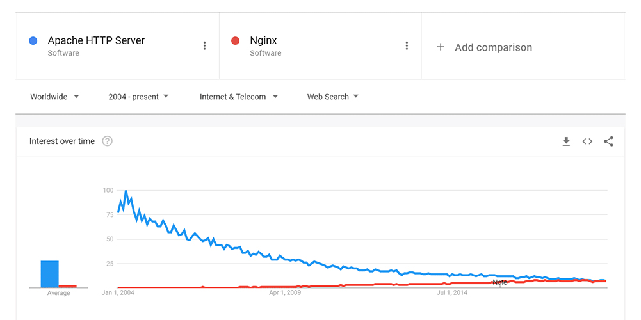This screenshot has width=641, height=320.
Task: Click the blue Average bar
Action: [x=49, y=274]
